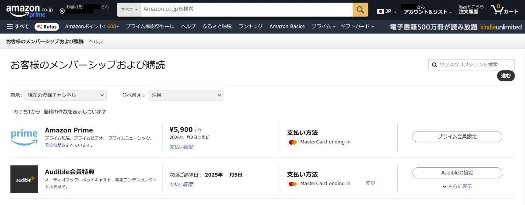This screenshot has height=205, width=525.
Task: Click the Japan flag language selector
Action: [387, 11]
